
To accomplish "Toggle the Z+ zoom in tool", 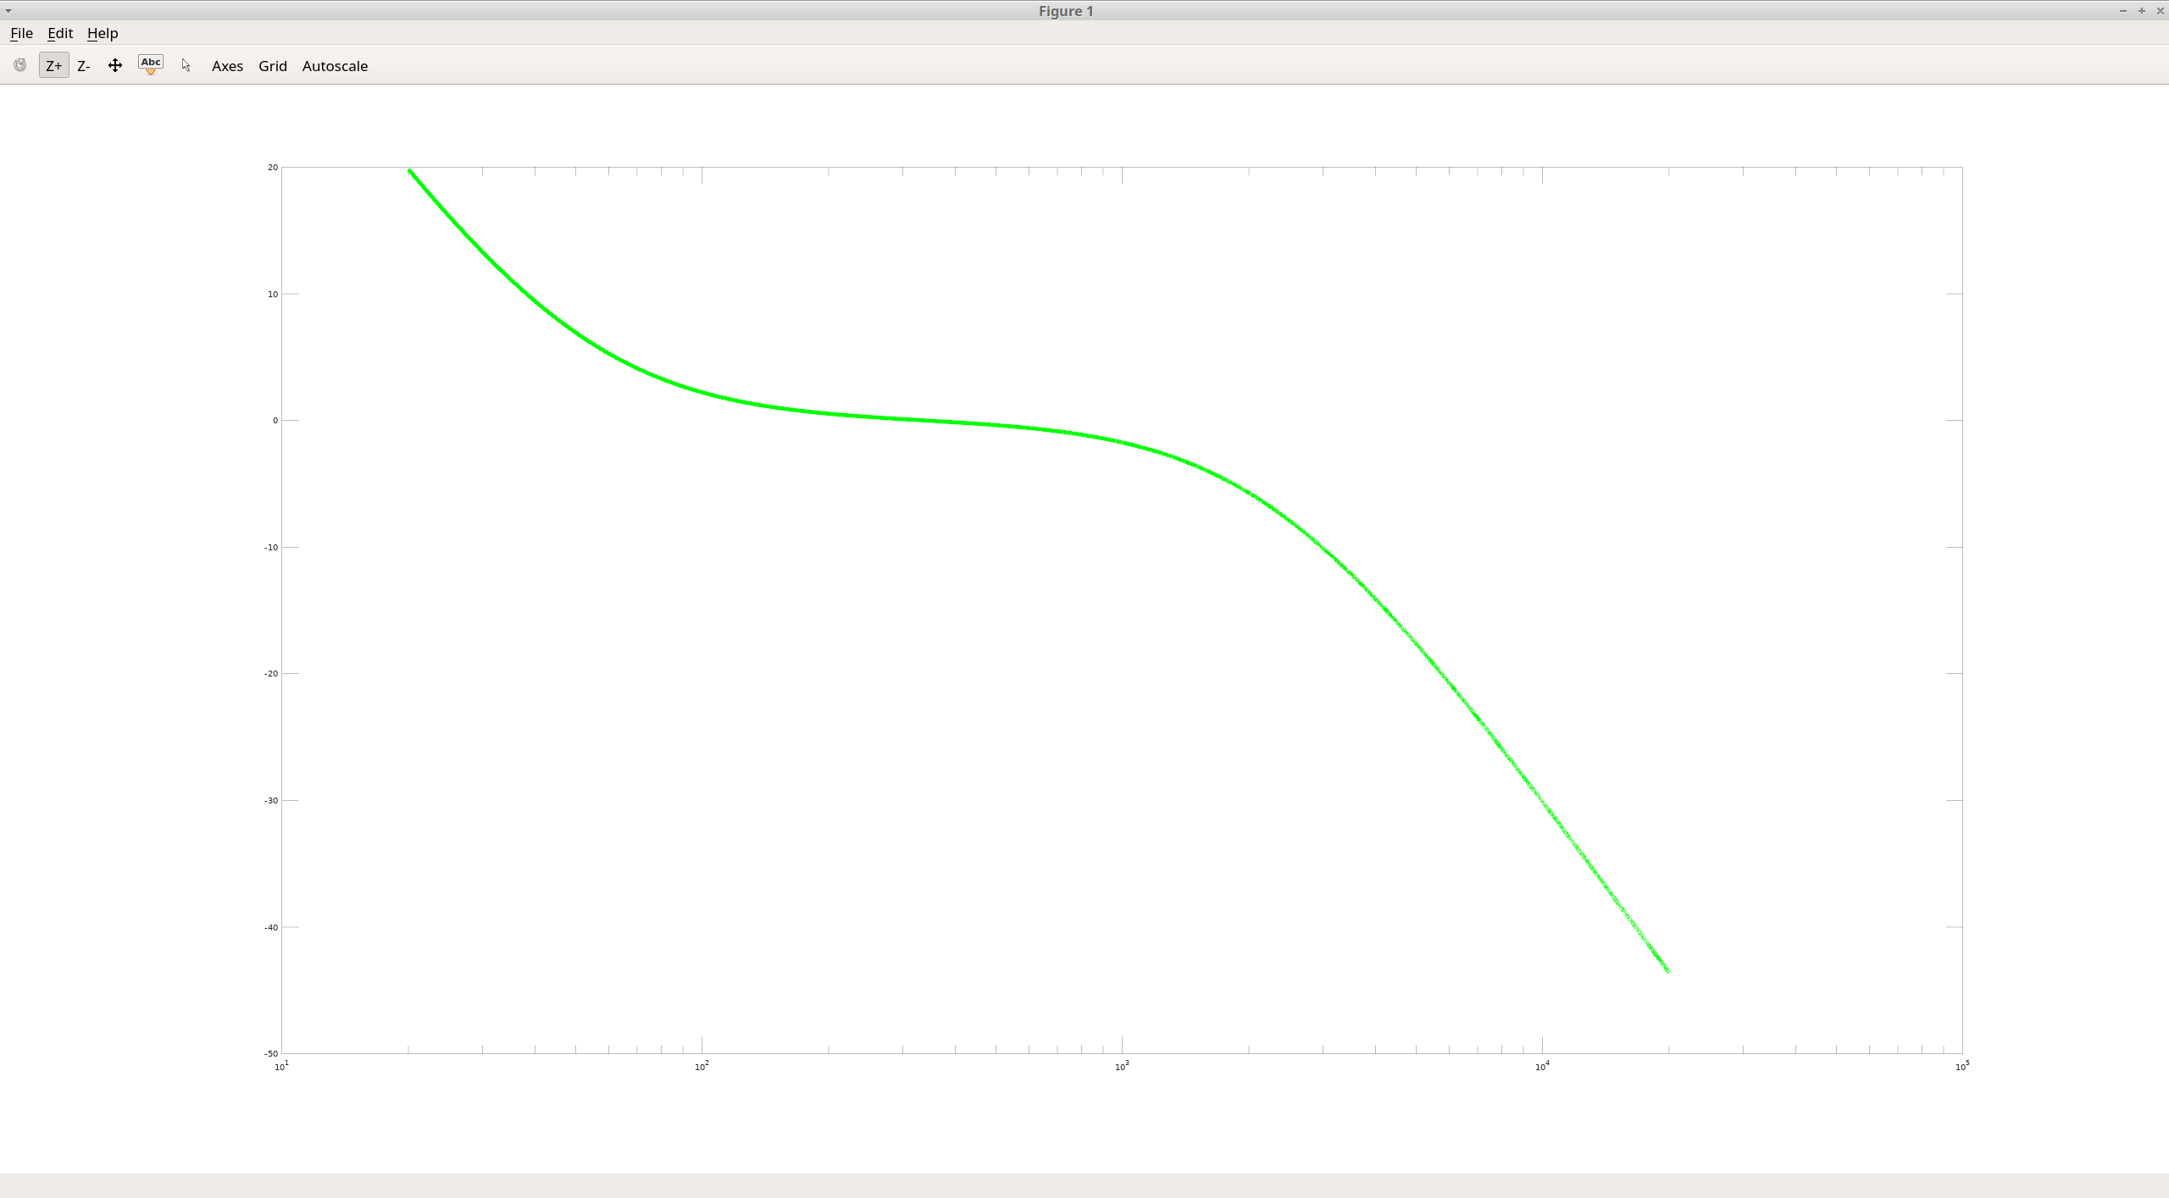I will pyautogui.click(x=53, y=65).
